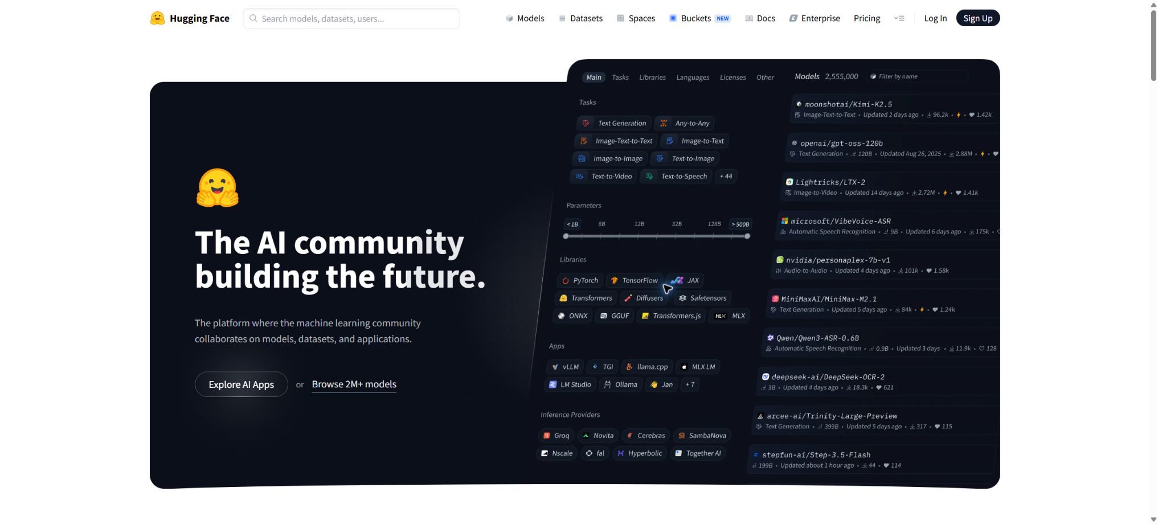1158x524 pixels.
Task: Click the Cerebras provider icon
Action: 630,436
